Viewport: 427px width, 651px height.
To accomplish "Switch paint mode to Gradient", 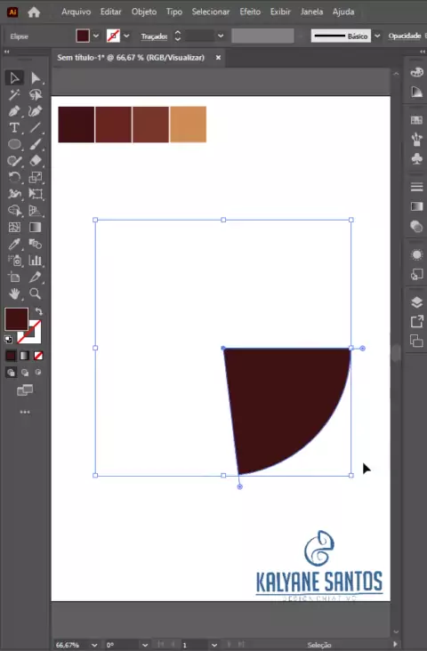I will pos(25,356).
